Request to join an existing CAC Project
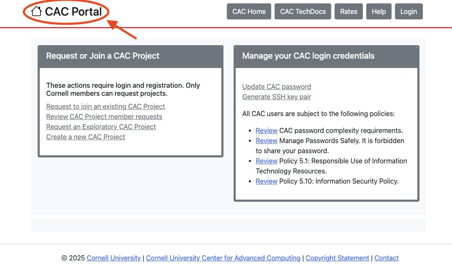 tap(105, 106)
